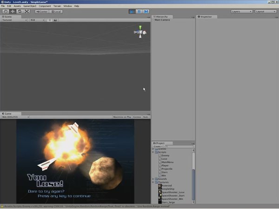
Task: Click the Create button in Project panel
Action: 157,146
